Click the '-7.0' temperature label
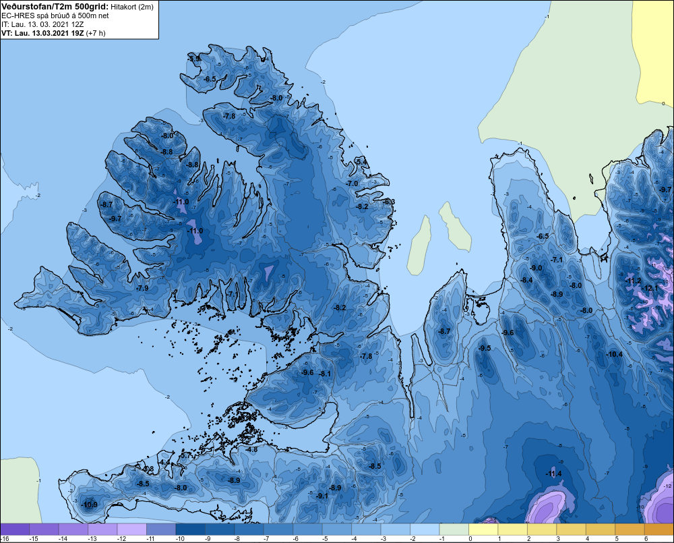Screen dimensions: 674x543 coord(353,183)
